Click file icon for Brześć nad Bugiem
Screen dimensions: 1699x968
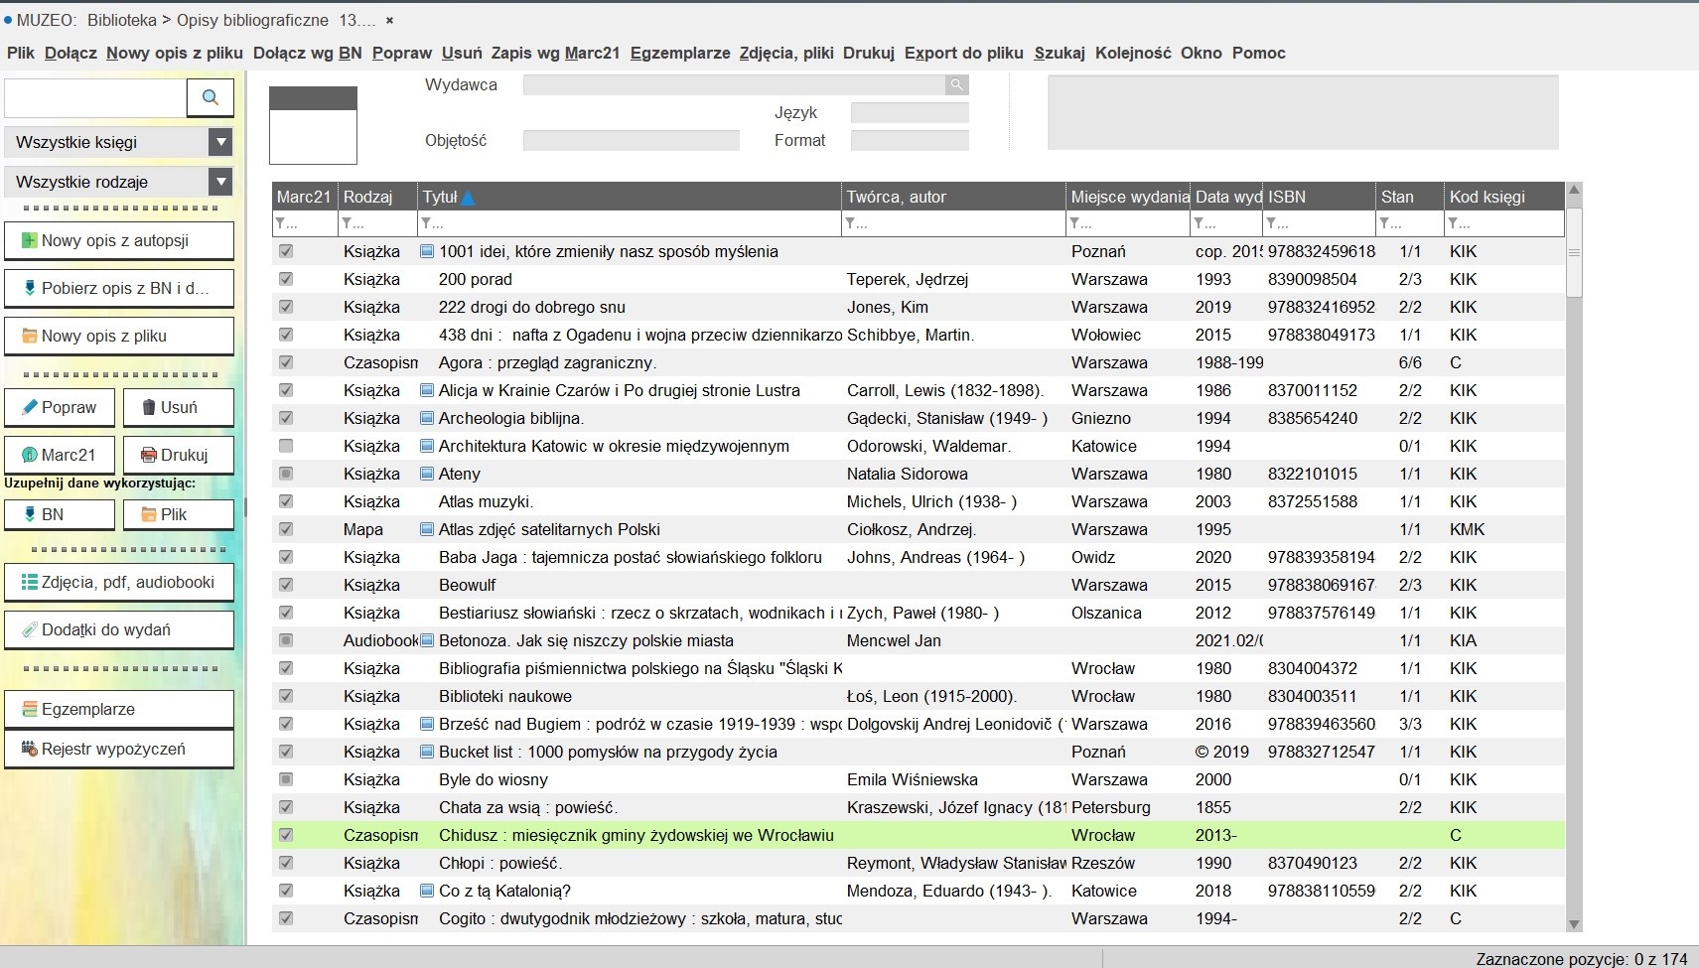point(427,725)
